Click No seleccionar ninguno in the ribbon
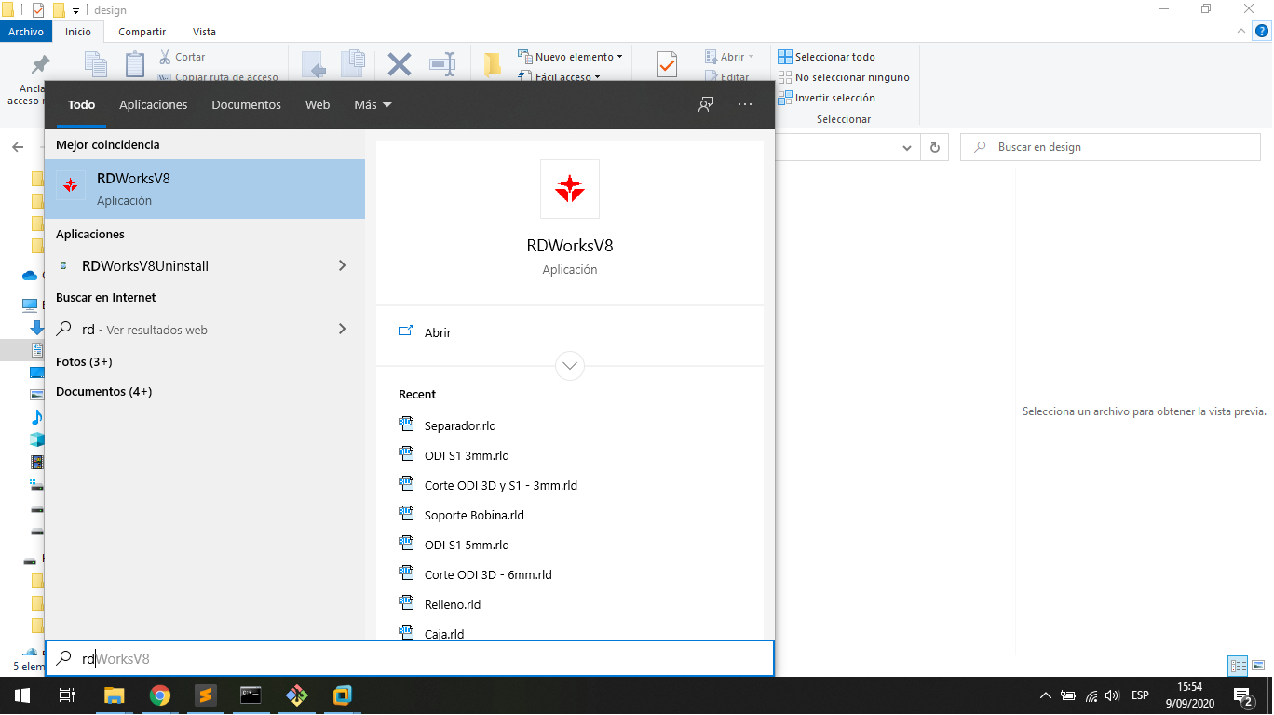The image size is (1274, 715). point(844,77)
